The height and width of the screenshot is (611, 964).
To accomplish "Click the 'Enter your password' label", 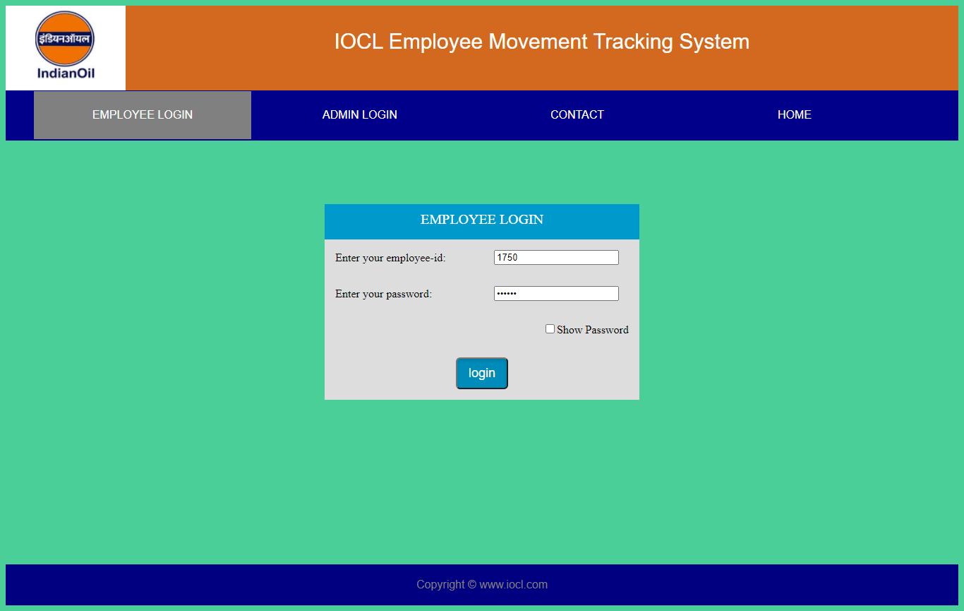I will pos(383,294).
